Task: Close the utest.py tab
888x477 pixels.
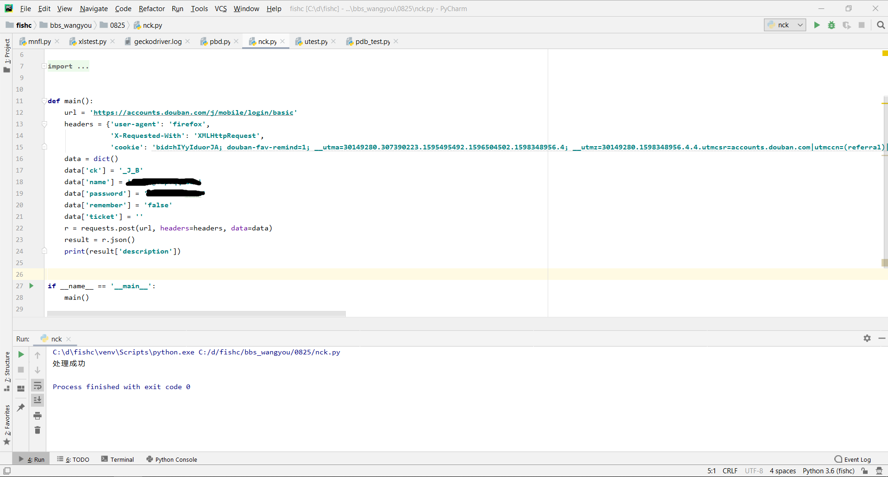Action: 333,41
